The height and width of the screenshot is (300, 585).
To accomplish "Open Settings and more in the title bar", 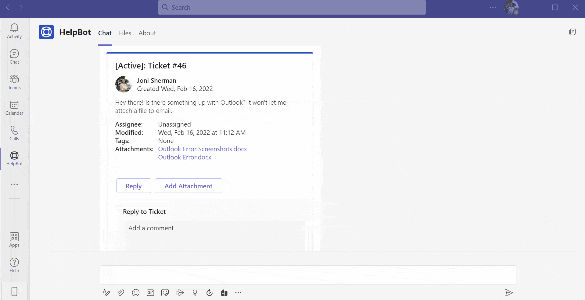I will (x=493, y=7).
